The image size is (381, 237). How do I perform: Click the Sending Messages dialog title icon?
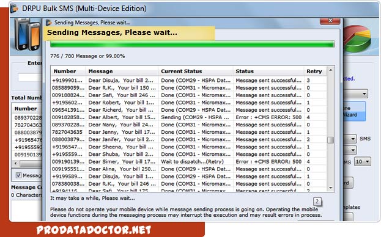49,23
